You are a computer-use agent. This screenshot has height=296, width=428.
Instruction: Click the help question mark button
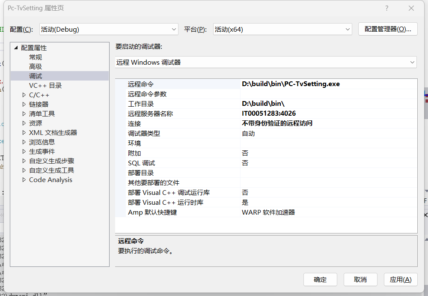tap(387, 9)
